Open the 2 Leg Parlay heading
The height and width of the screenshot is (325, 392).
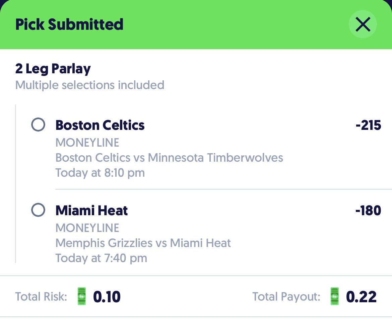pos(53,69)
